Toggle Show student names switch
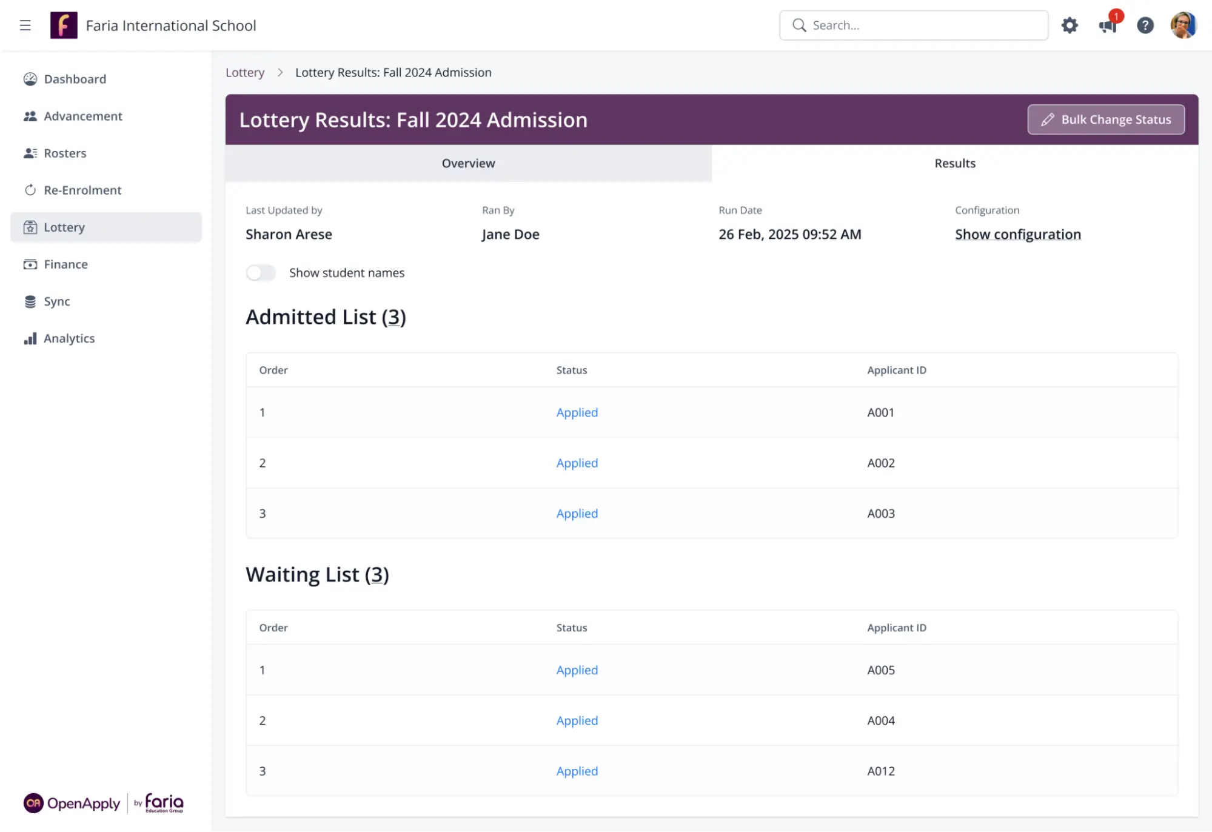 pos(261,273)
